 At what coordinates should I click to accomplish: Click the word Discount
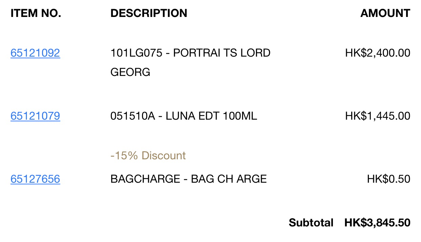pyautogui.click(x=164, y=156)
